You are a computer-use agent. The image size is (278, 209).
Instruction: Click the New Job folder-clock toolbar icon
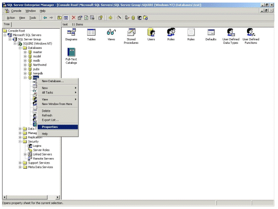(x=146, y=18)
